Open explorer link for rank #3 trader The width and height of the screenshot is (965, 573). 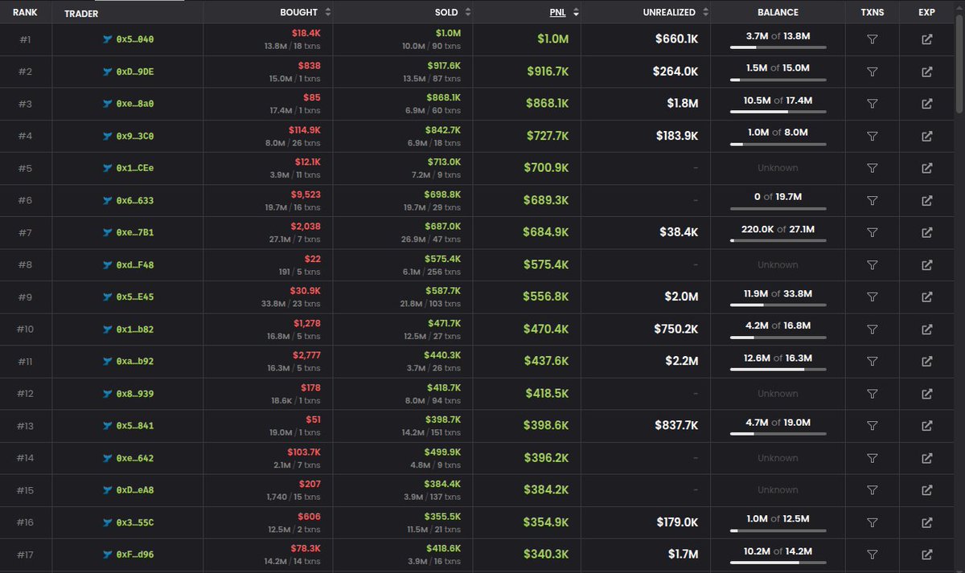tap(926, 104)
